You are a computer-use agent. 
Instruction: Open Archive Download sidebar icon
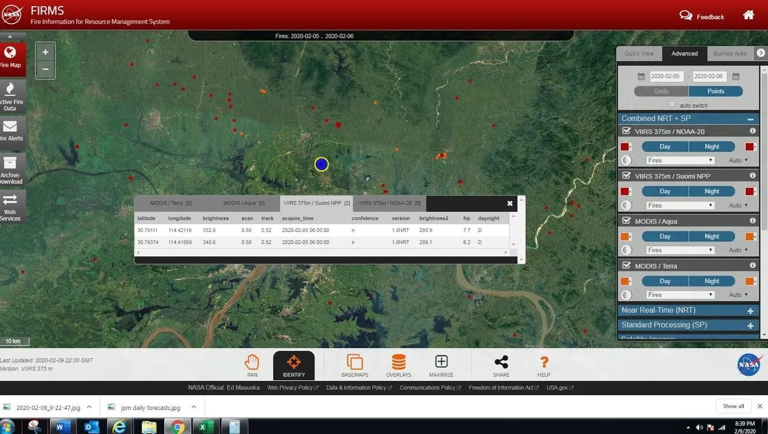[x=11, y=169]
